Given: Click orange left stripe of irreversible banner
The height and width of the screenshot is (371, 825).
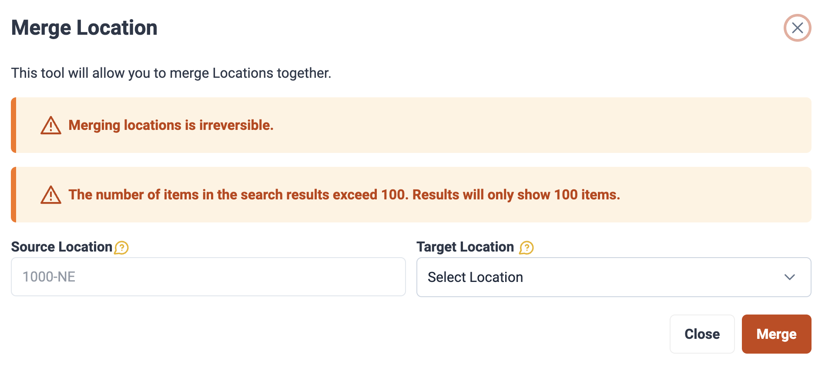Looking at the screenshot, I should tap(13, 125).
